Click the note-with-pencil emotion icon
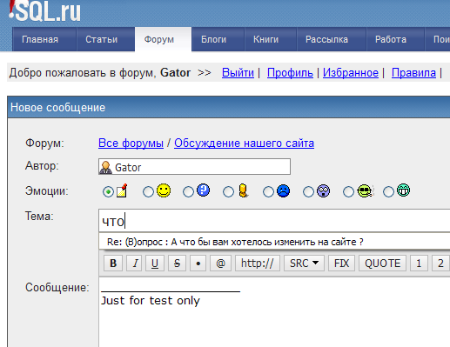450x347 pixels. point(122,190)
